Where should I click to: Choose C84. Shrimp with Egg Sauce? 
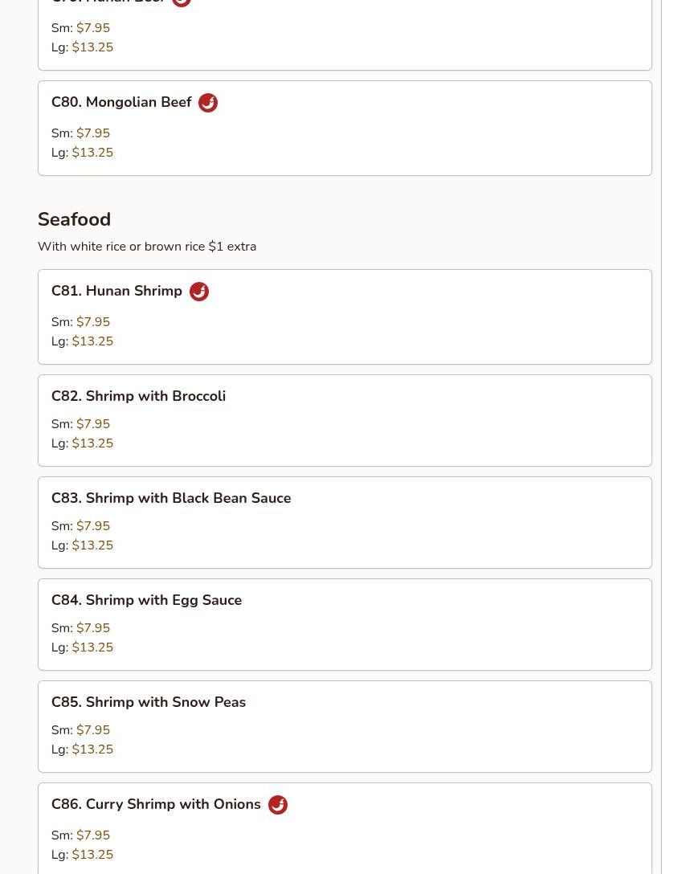(x=146, y=601)
